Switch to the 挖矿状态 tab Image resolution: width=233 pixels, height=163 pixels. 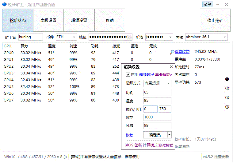(x=18, y=20)
